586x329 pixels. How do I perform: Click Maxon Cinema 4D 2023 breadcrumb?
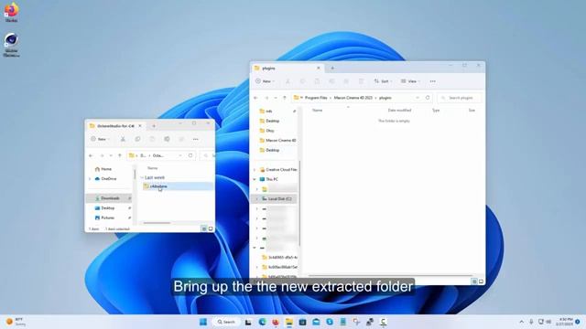coord(353,98)
